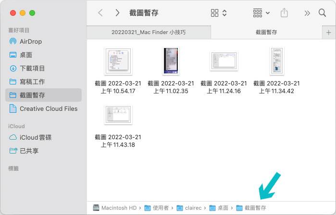Select screenshot file 上午 10.54.17
This screenshot has width=336, height=215.
118,61
